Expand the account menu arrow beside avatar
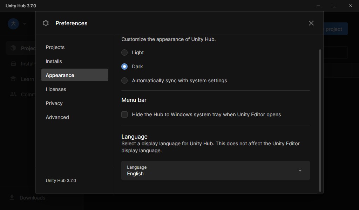Screen dimensions: 359x210 pos(25,24)
